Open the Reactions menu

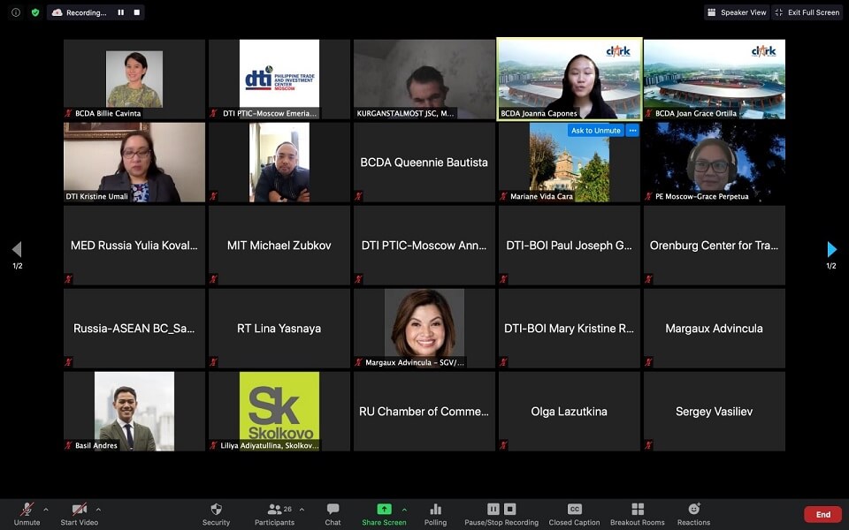tap(693, 510)
